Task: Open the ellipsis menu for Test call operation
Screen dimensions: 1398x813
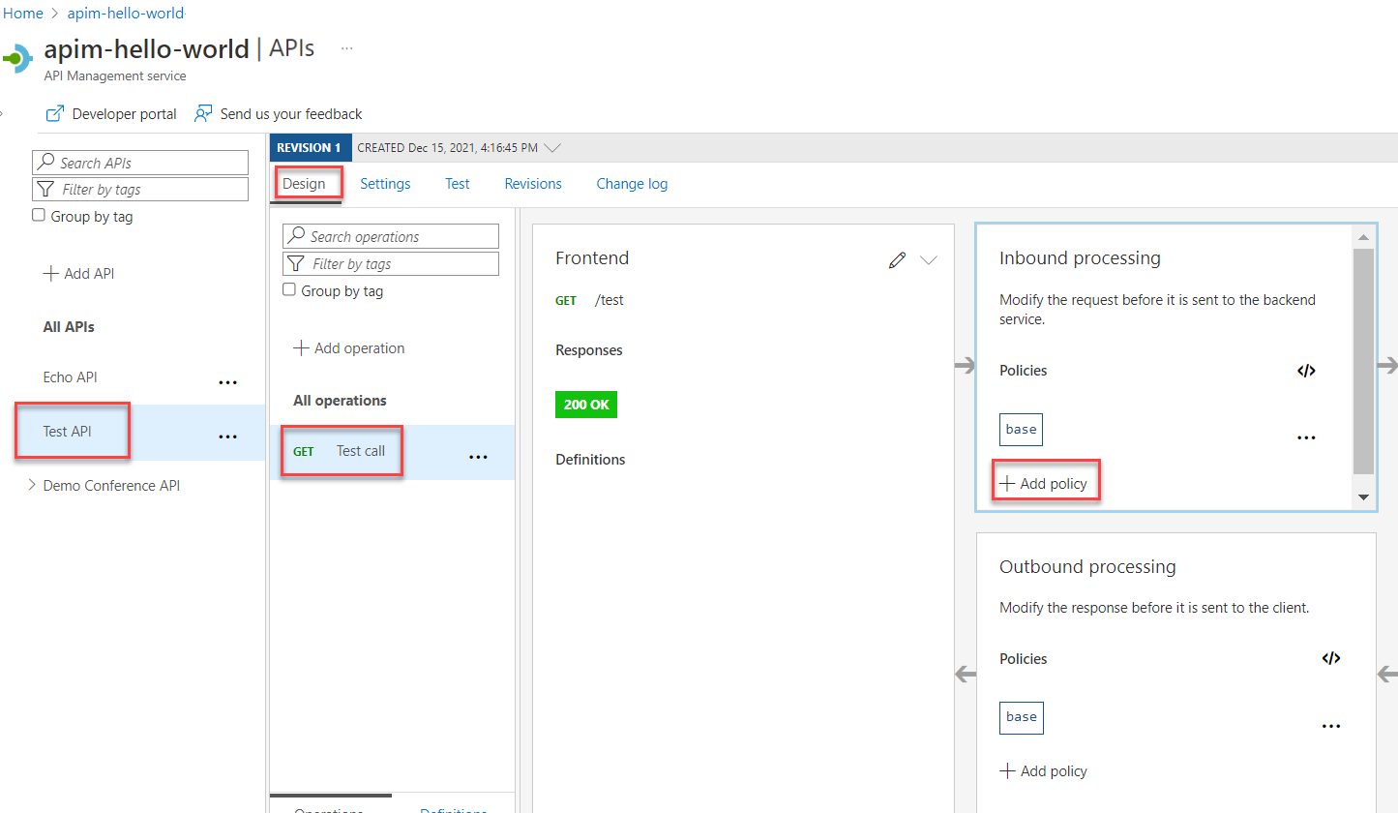Action: click(478, 457)
